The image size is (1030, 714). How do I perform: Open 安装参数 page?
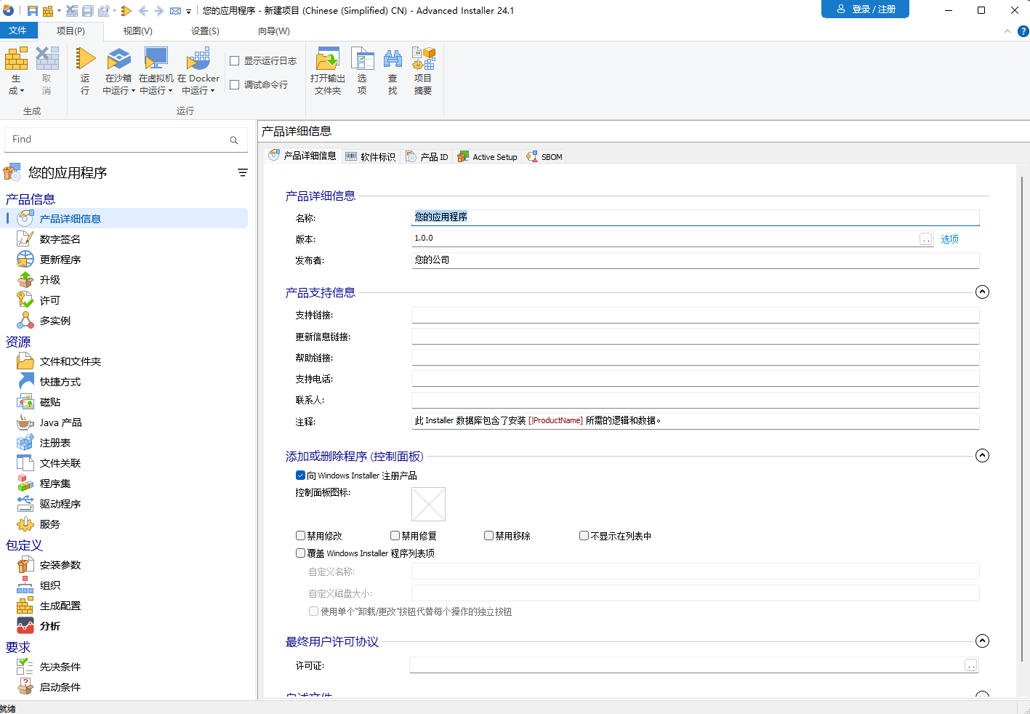[x=60, y=565]
